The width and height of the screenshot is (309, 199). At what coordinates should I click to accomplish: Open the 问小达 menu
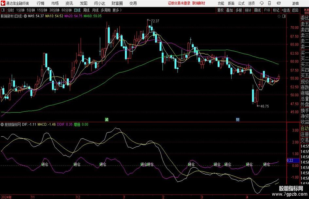click(x=99, y=3)
